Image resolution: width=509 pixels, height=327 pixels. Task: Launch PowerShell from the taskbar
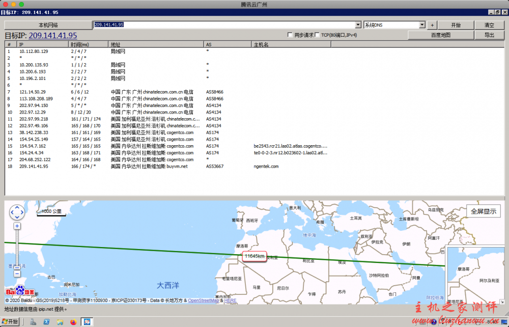coord(46,322)
